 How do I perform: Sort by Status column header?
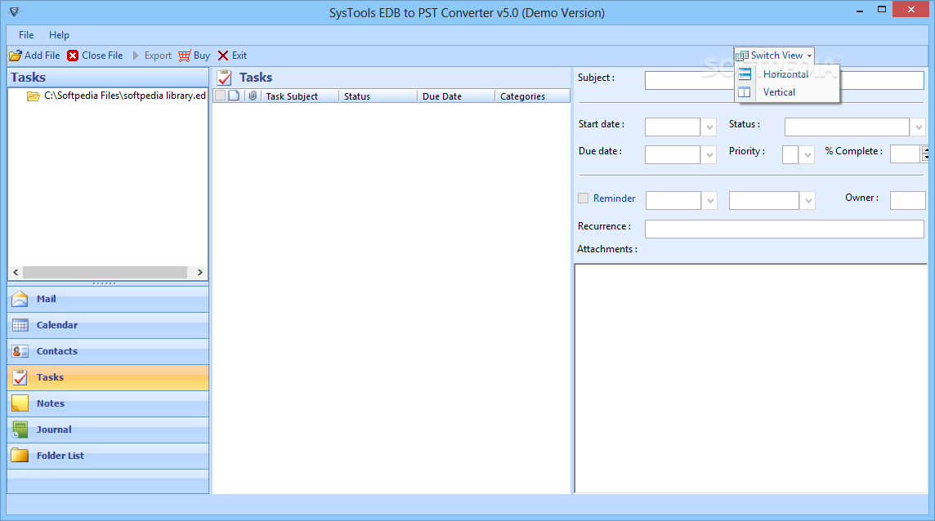pos(378,96)
